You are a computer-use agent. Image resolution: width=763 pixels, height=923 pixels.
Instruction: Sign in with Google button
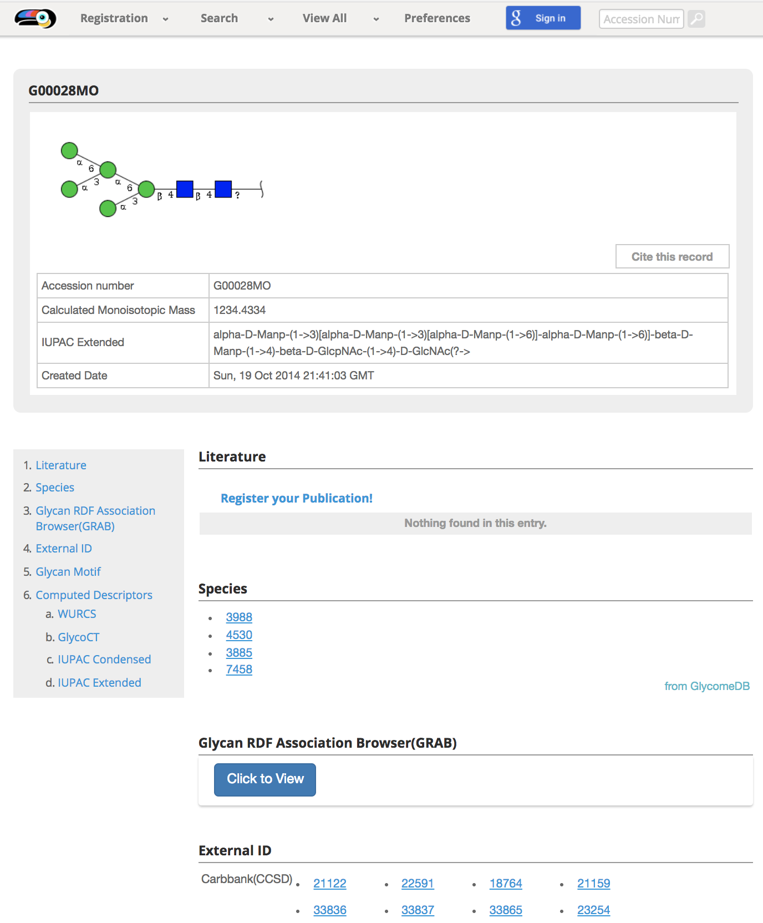(543, 18)
